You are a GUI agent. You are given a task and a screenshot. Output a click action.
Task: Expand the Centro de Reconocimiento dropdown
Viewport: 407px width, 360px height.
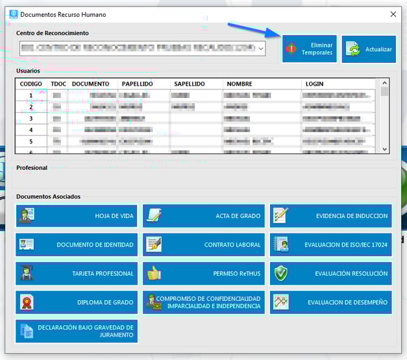click(260, 48)
